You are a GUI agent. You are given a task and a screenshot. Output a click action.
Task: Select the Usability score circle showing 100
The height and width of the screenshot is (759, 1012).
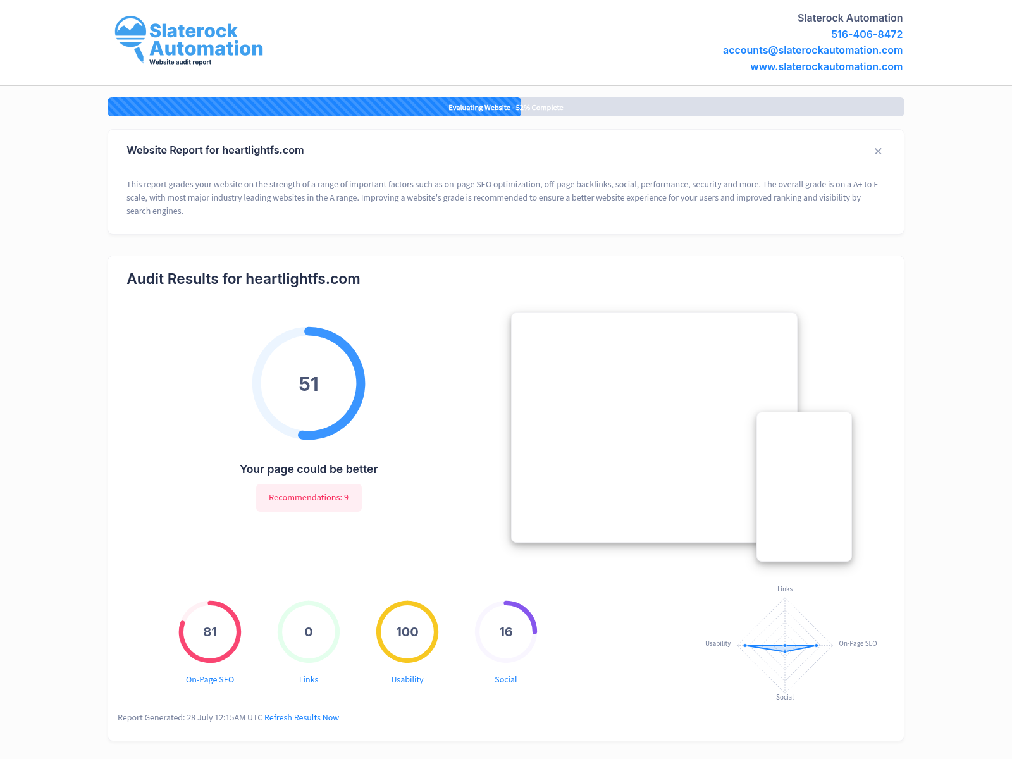point(407,632)
